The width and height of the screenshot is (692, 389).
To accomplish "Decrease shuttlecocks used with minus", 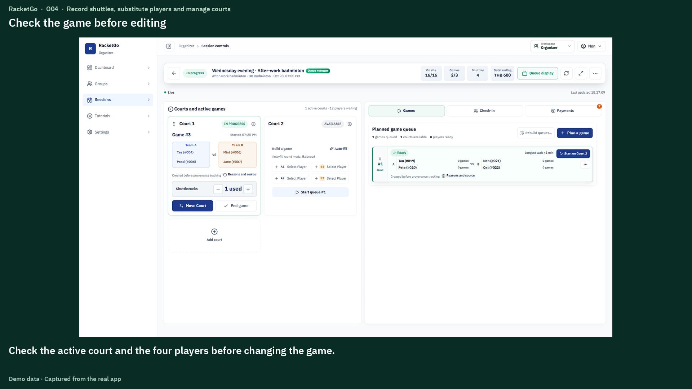I will tap(218, 189).
